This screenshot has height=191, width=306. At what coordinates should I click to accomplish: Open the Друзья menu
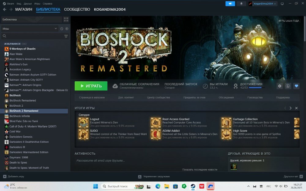point(28,3)
